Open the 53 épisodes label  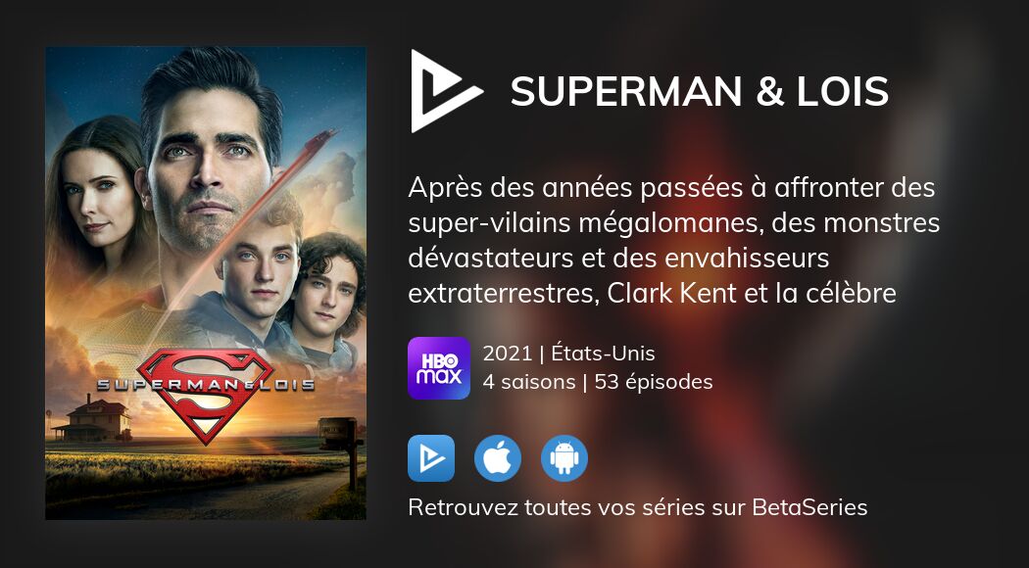pyautogui.click(x=654, y=382)
